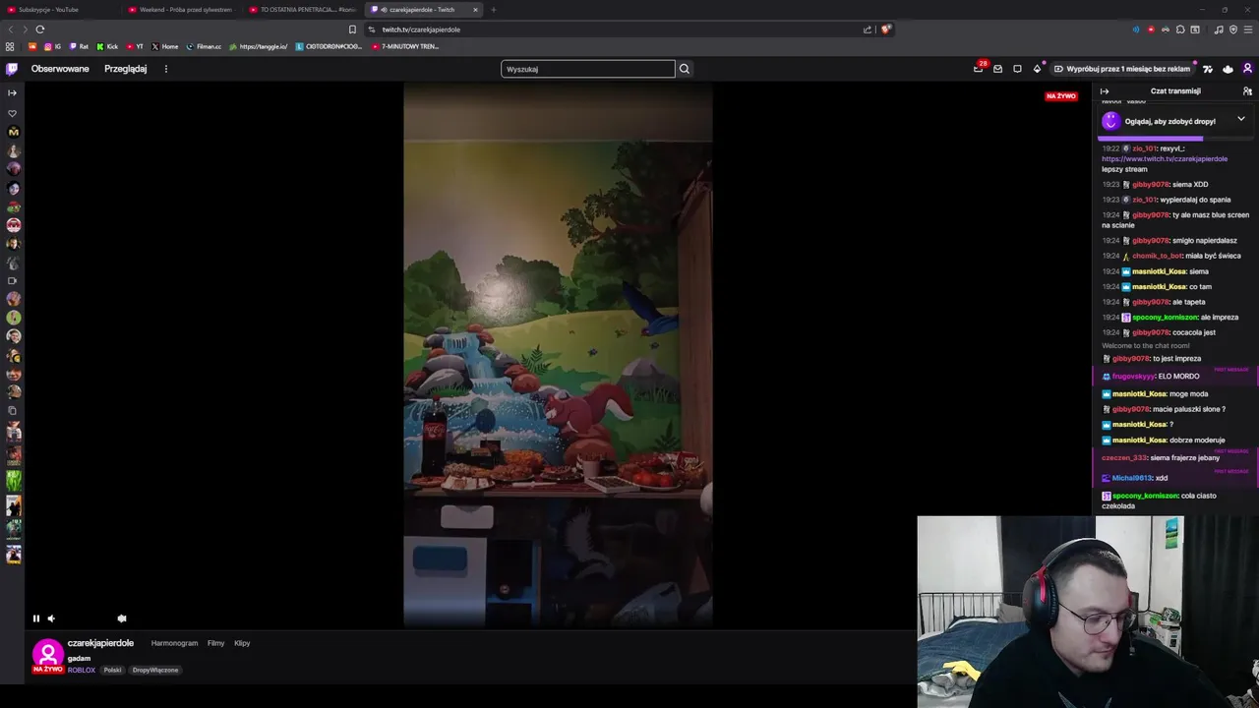Click Wypróbuj przez 1 miesiąc bez reklam
The height and width of the screenshot is (708, 1259).
click(x=1121, y=69)
